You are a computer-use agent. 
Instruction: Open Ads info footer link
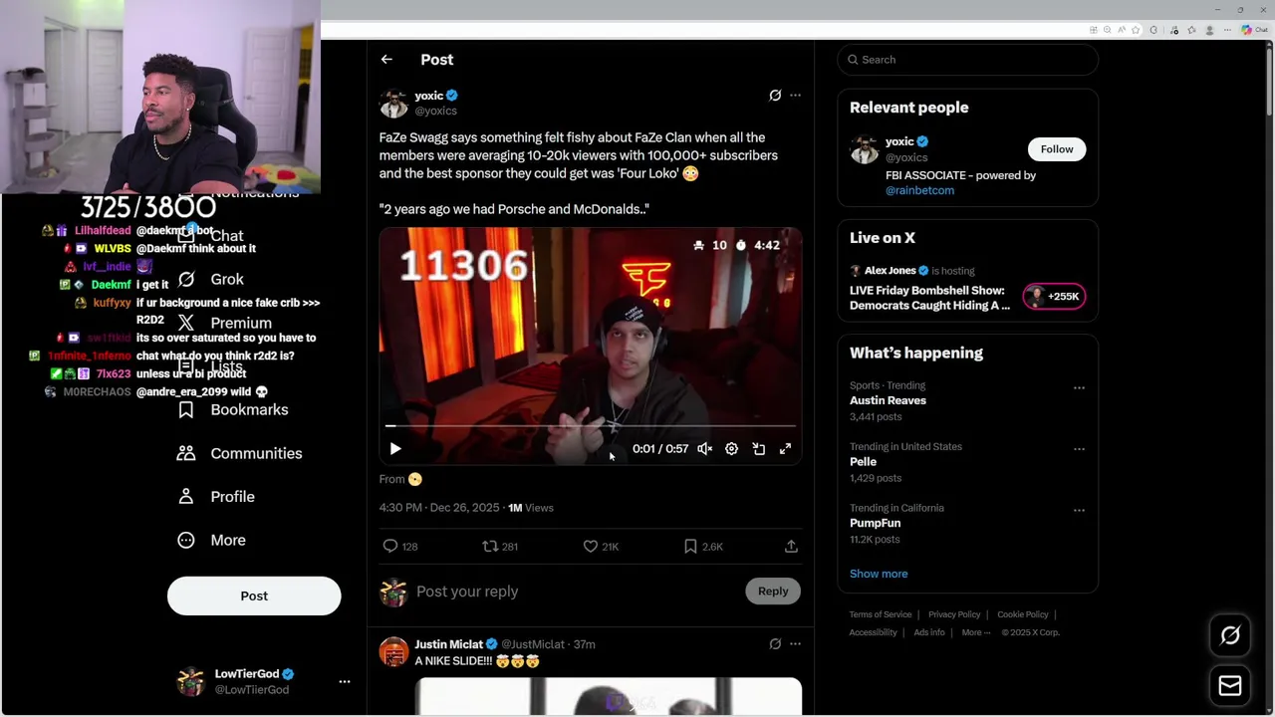click(929, 632)
